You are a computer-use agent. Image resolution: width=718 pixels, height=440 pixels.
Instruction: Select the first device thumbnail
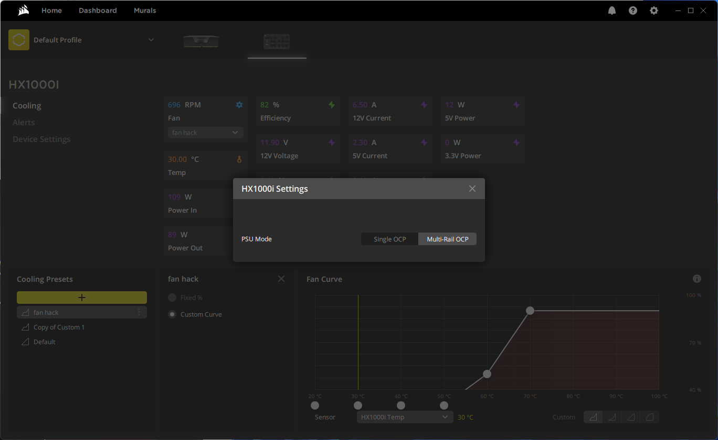coord(202,41)
